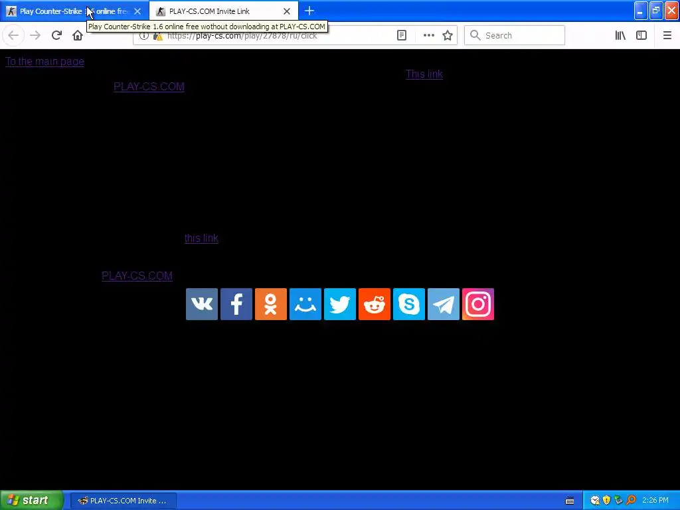Viewport: 680px width, 510px height.
Task: Share on Twitter bird icon
Action: tap(340, 304)
